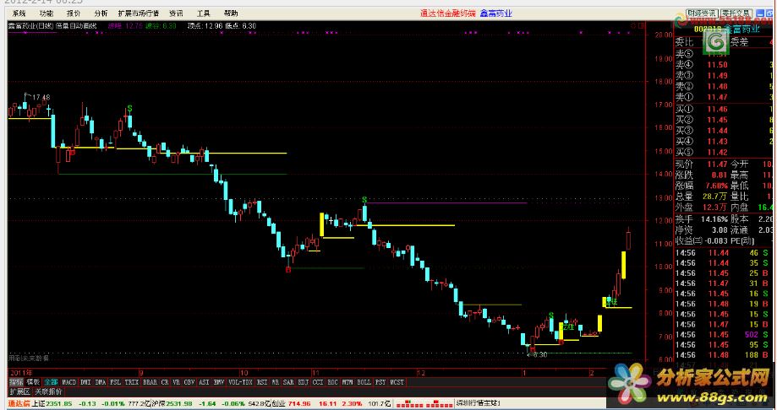Click the 卖④ ask price 11.50
This screenshot has height=410, width=777.
click(717, 64)
